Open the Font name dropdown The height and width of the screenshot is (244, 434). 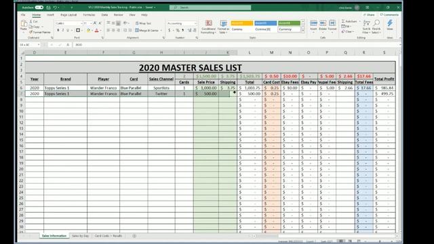click(x=81, y=23)
